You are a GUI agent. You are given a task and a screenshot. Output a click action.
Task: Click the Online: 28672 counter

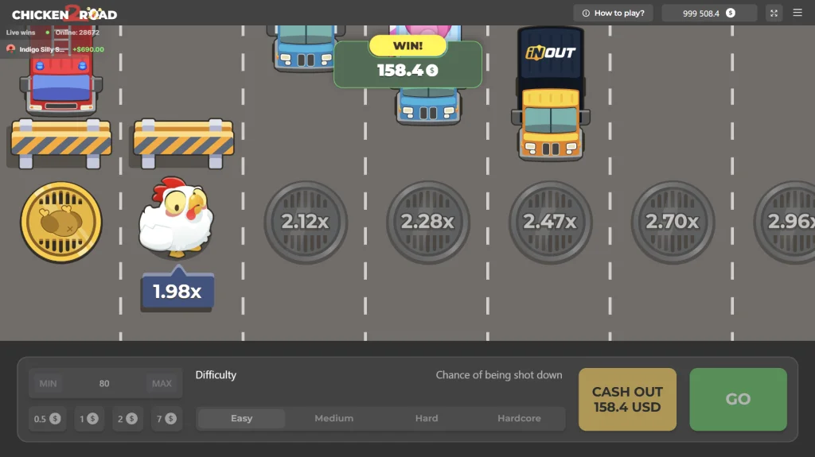point(77,33)
